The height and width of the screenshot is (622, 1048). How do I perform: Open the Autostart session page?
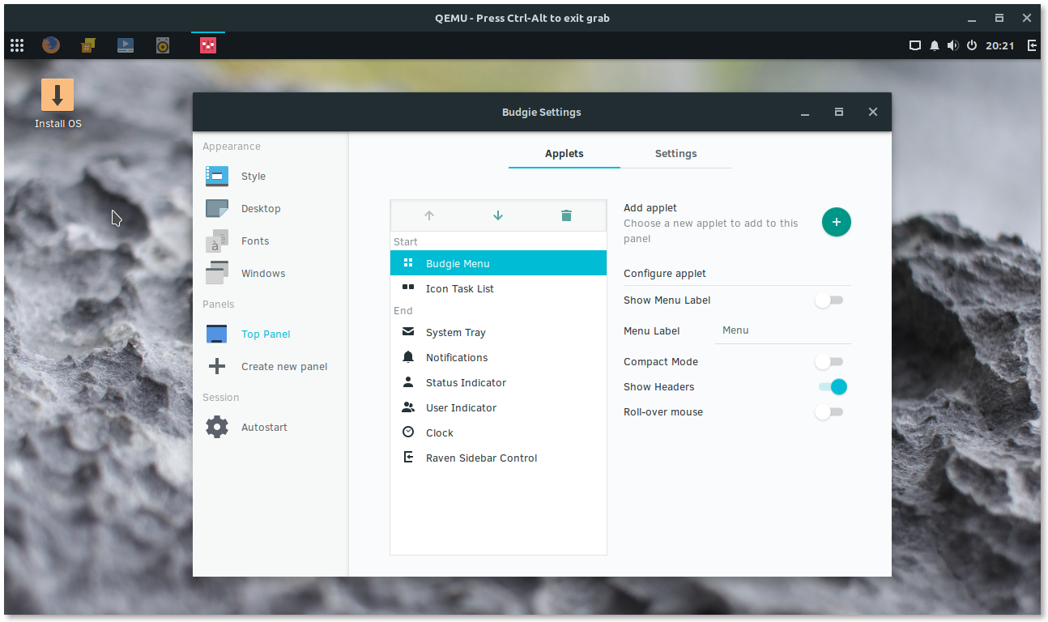(x=271, y=427)
